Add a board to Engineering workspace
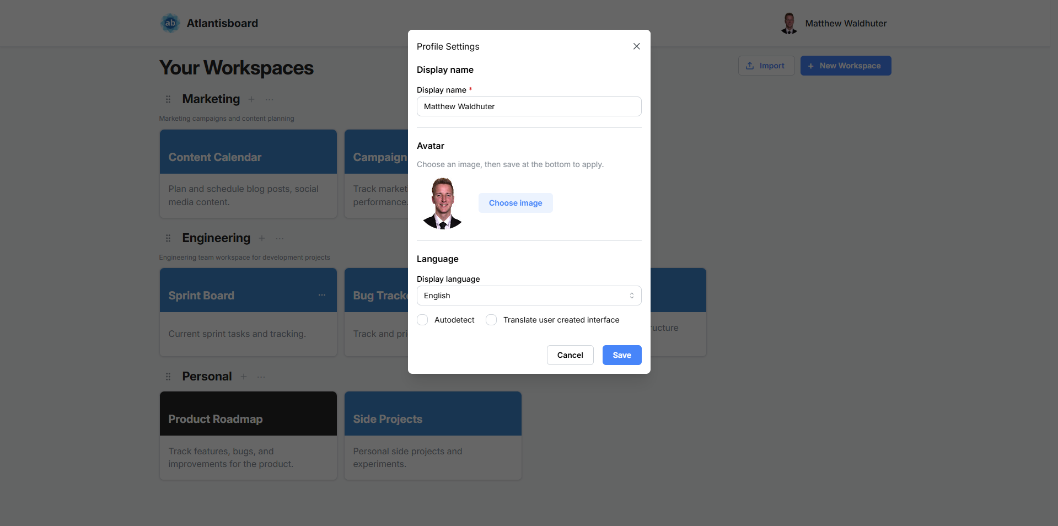 [x=262, y=238]
